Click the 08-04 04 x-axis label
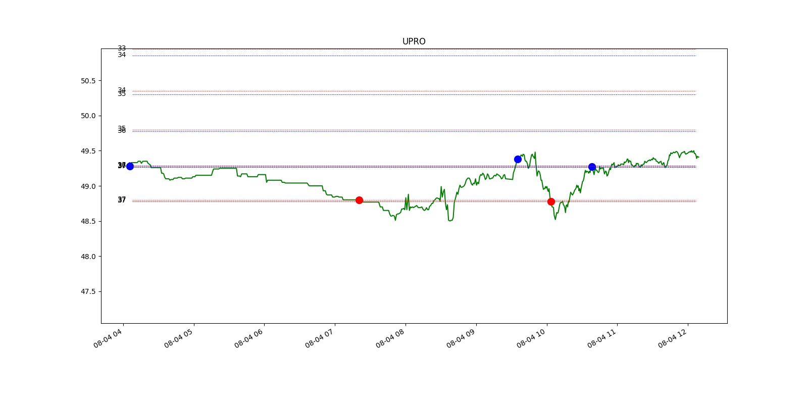 coord(108,338)
